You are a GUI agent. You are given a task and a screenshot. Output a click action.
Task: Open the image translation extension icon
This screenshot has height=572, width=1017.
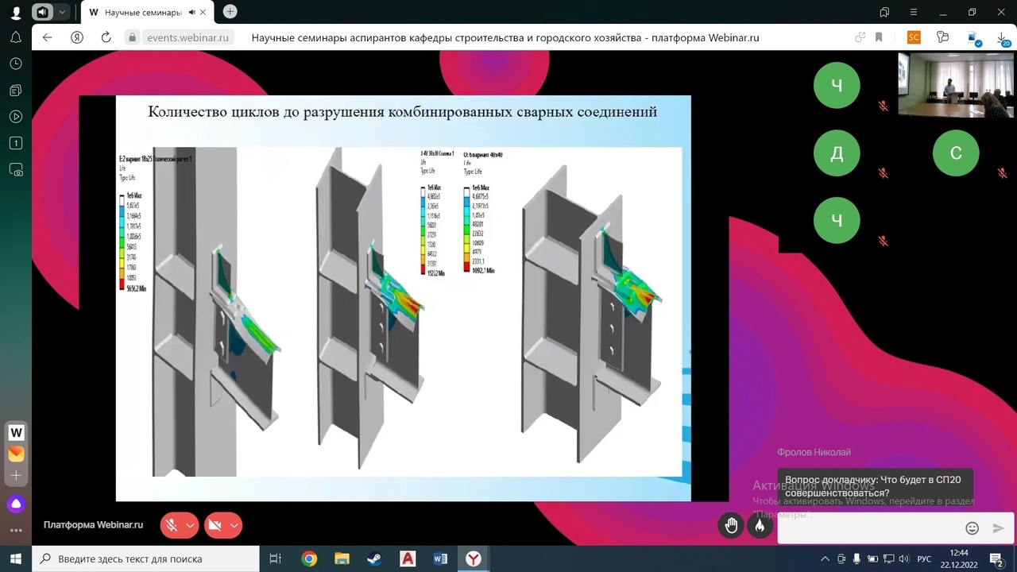973,38
